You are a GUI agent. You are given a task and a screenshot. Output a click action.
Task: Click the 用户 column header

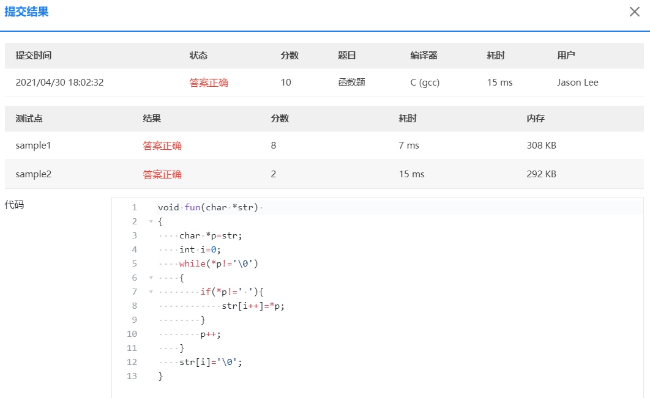566,56
